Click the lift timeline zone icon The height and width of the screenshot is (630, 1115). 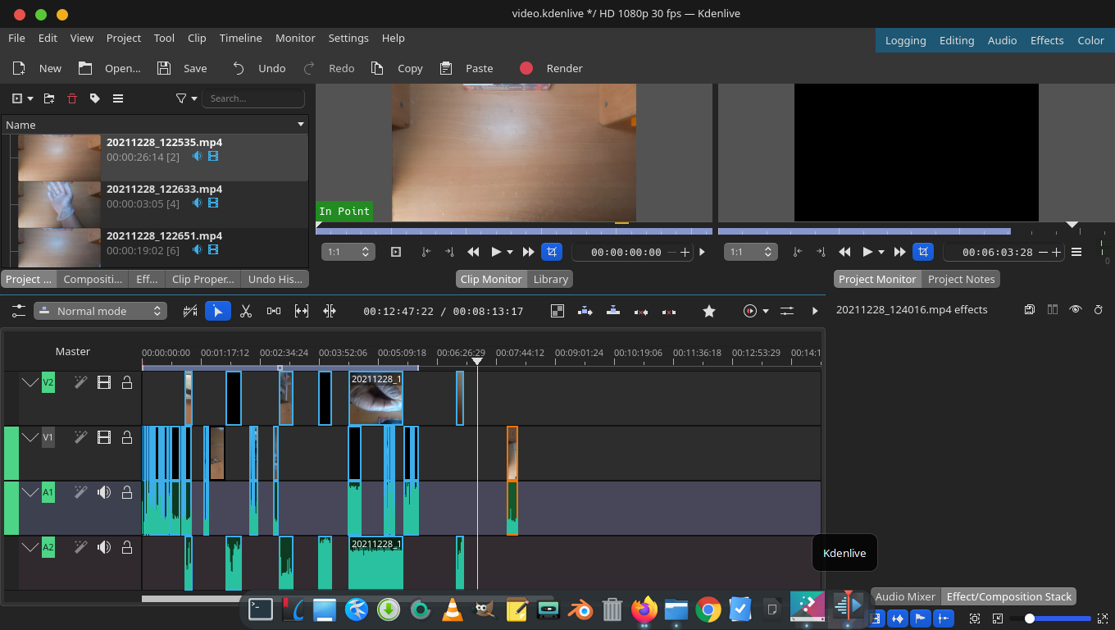click(669, 311)
